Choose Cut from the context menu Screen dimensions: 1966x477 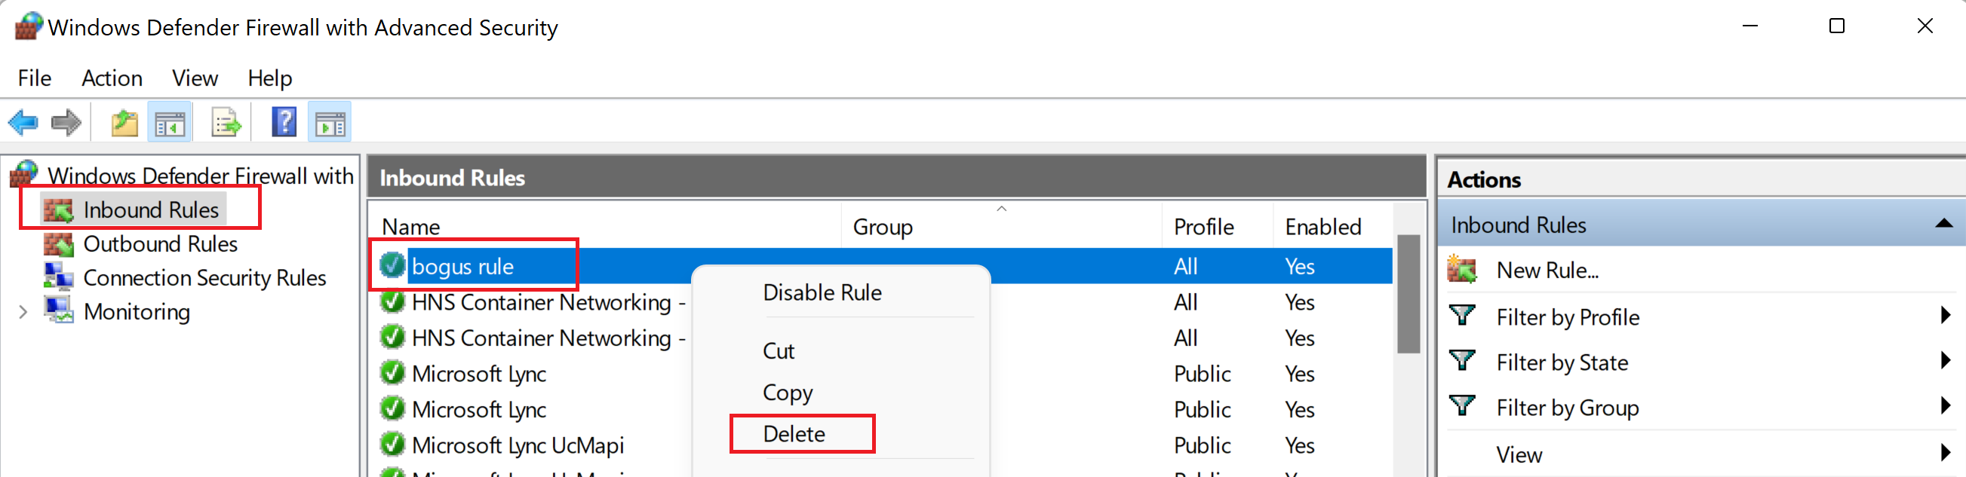point(779,350)
